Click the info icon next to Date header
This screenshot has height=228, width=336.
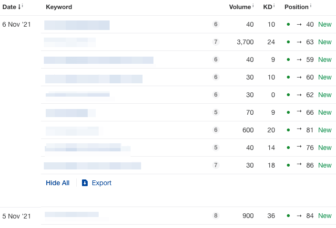coord(22,6)
